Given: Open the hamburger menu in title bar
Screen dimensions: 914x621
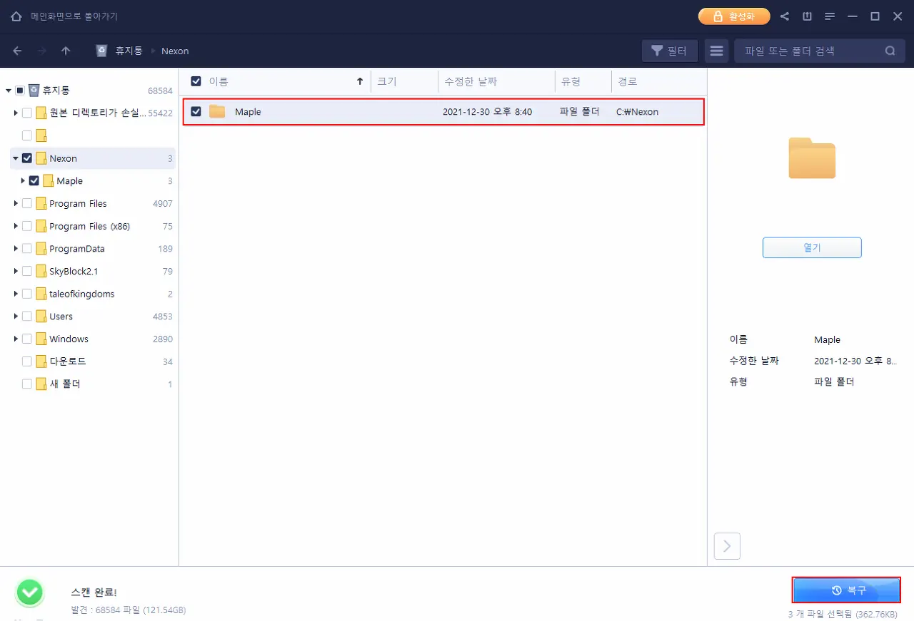Looking at the screenshot, I should click(830, 16).
